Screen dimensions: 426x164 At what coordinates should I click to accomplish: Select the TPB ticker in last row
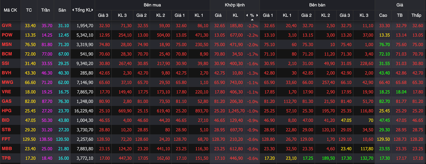6,158
